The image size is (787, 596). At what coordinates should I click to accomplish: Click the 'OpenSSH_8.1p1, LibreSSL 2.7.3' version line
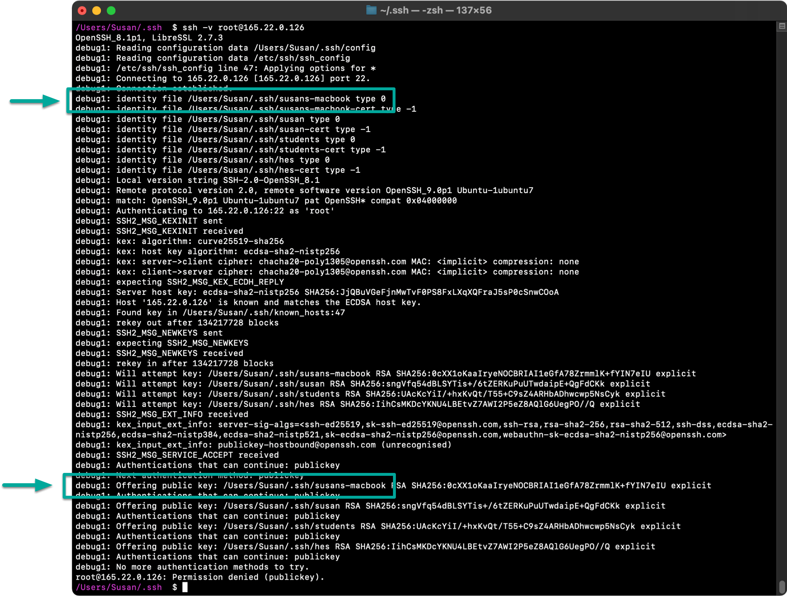pos(149,38)
